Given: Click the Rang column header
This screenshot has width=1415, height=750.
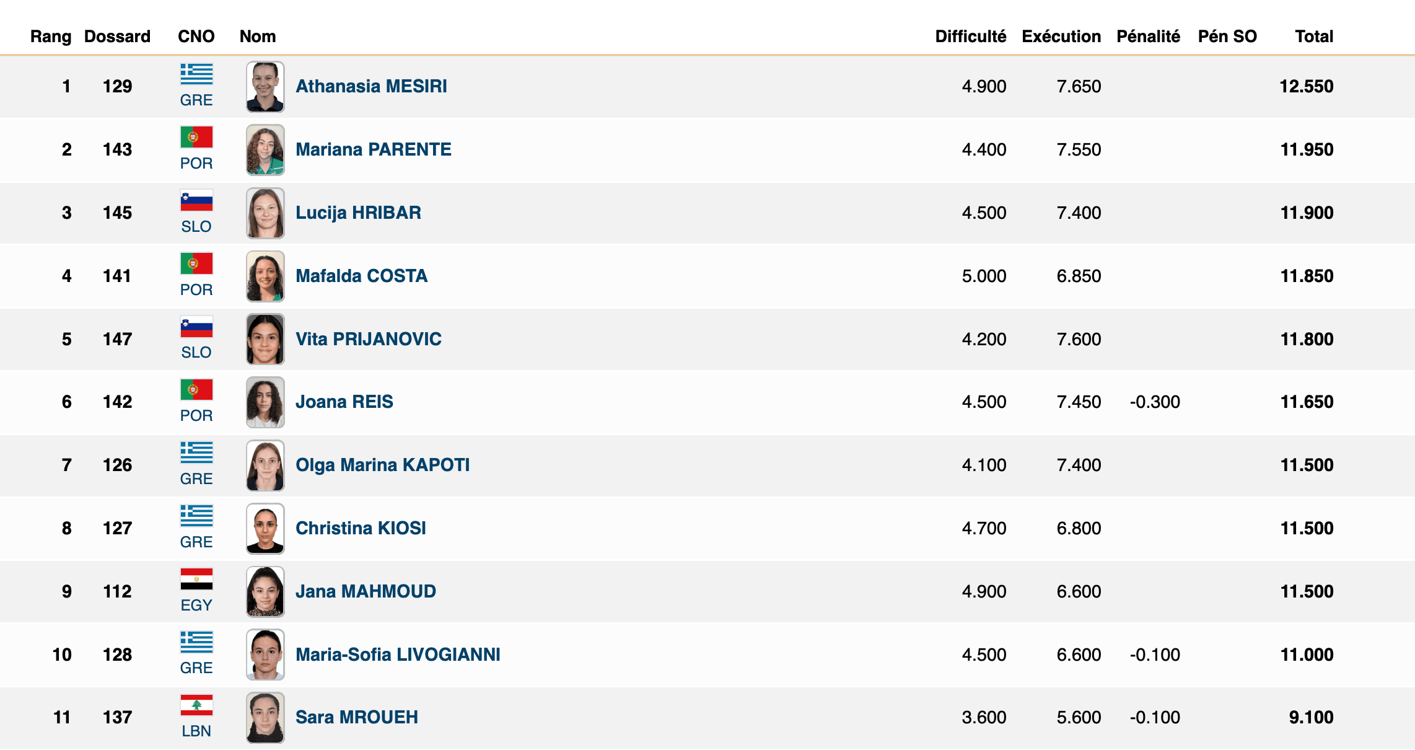Looking at the screenshot, I should point(51,37).
